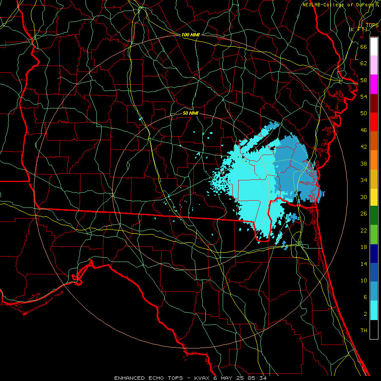Image resolution: width=381 pixels, height=381 pixels.
Task: Click the '6' legend scale value
Action: tap(365, 297)
